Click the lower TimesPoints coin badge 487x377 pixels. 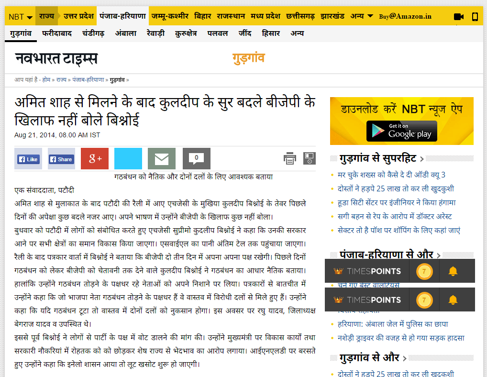coord(424,300)
